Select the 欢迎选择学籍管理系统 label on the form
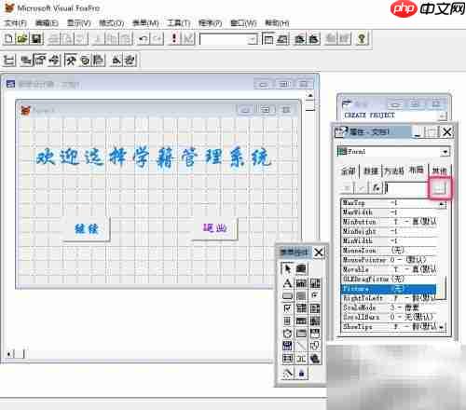Image resolution: width=466 pixels, height=410 pixels. (x=153, y=157)
